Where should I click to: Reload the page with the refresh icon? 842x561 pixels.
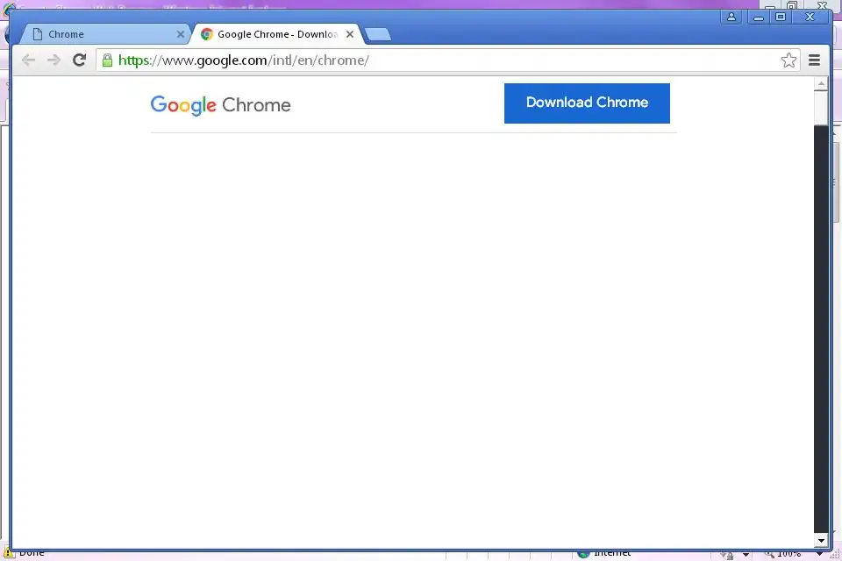pos(80,60)
